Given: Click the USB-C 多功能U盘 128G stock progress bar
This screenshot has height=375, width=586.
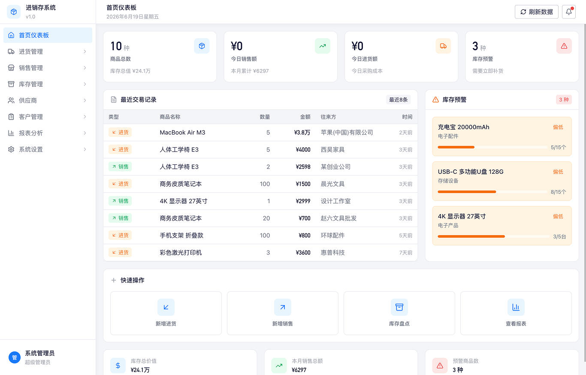Looking at the screenshot, I should coord(492,192).
